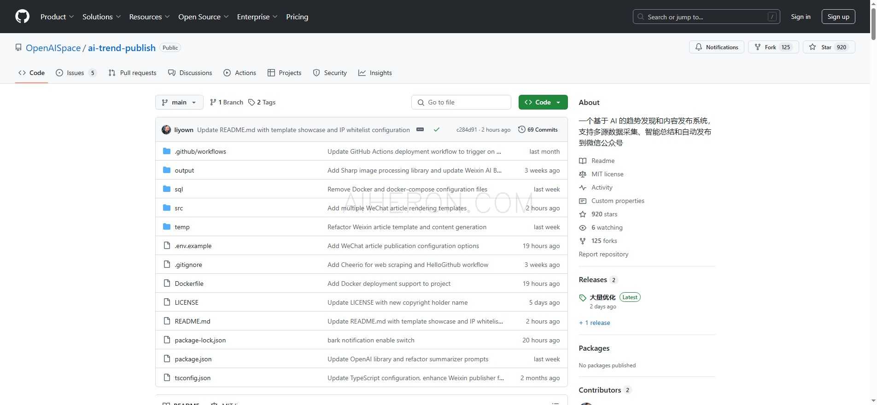Open the Enterprise dropdown

click(x=257, y=17)
